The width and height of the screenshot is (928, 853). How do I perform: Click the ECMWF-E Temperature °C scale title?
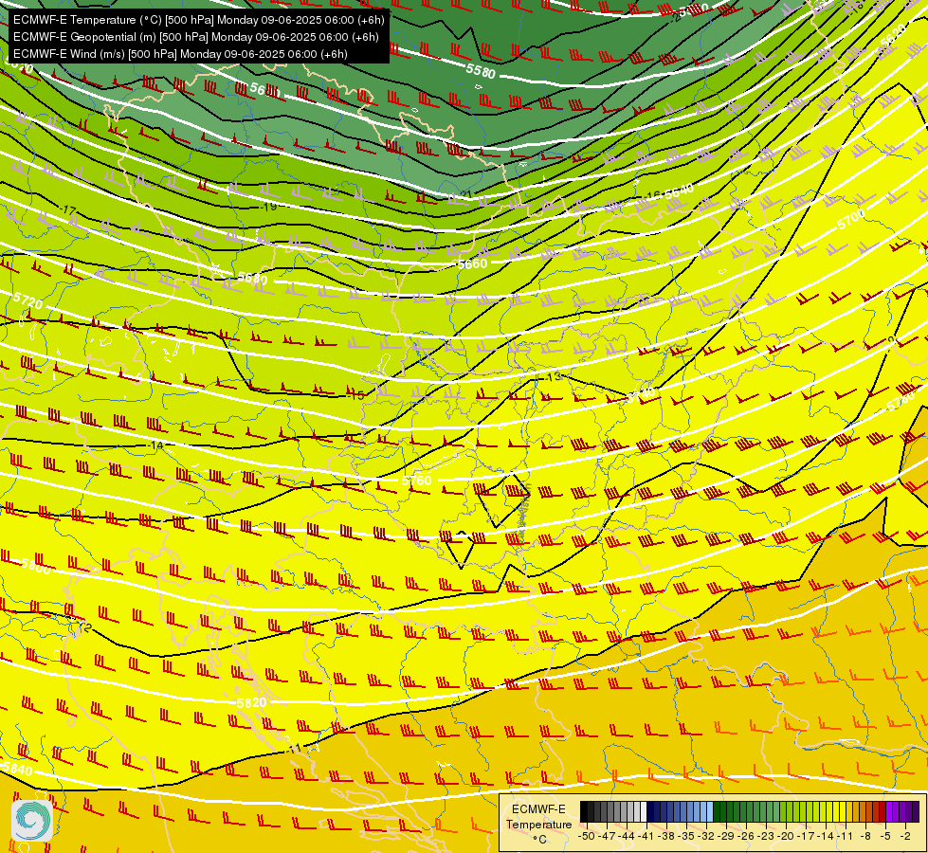tap(538, 824)
